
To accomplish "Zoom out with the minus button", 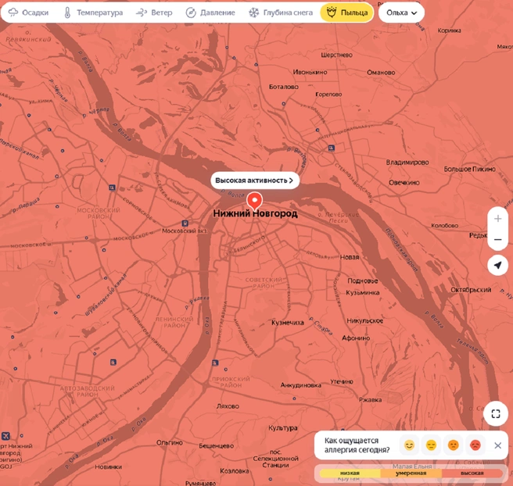I will (497, 240).
